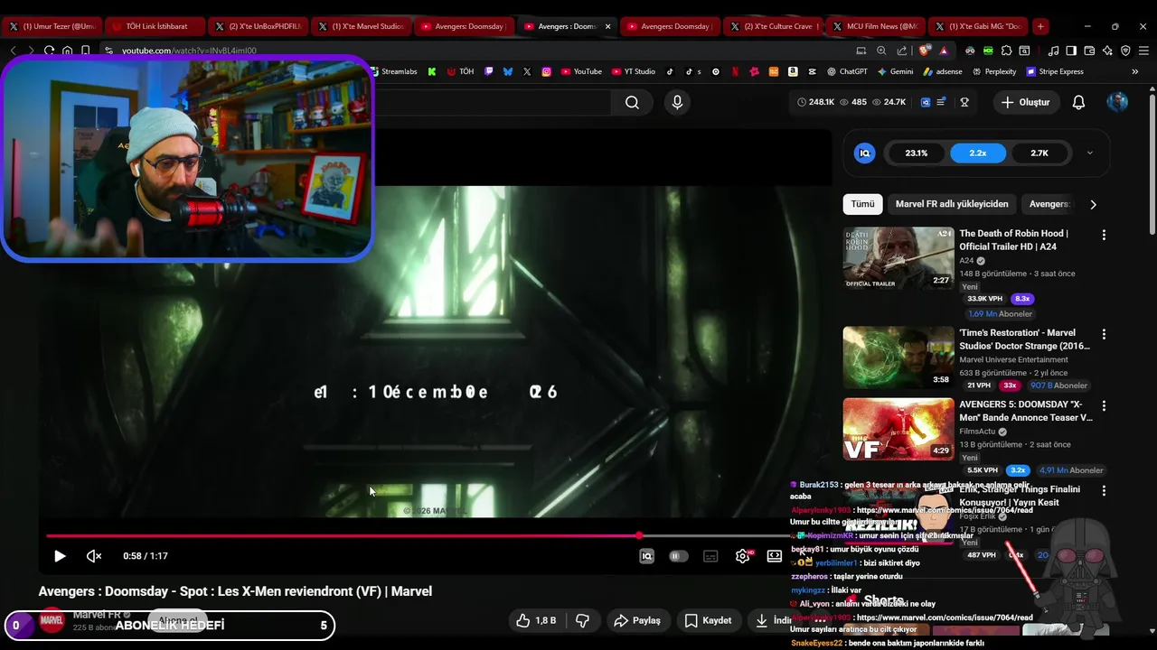Save video with Kaydet button
This screenshot has height=650, width=1157.
[709, 621]
